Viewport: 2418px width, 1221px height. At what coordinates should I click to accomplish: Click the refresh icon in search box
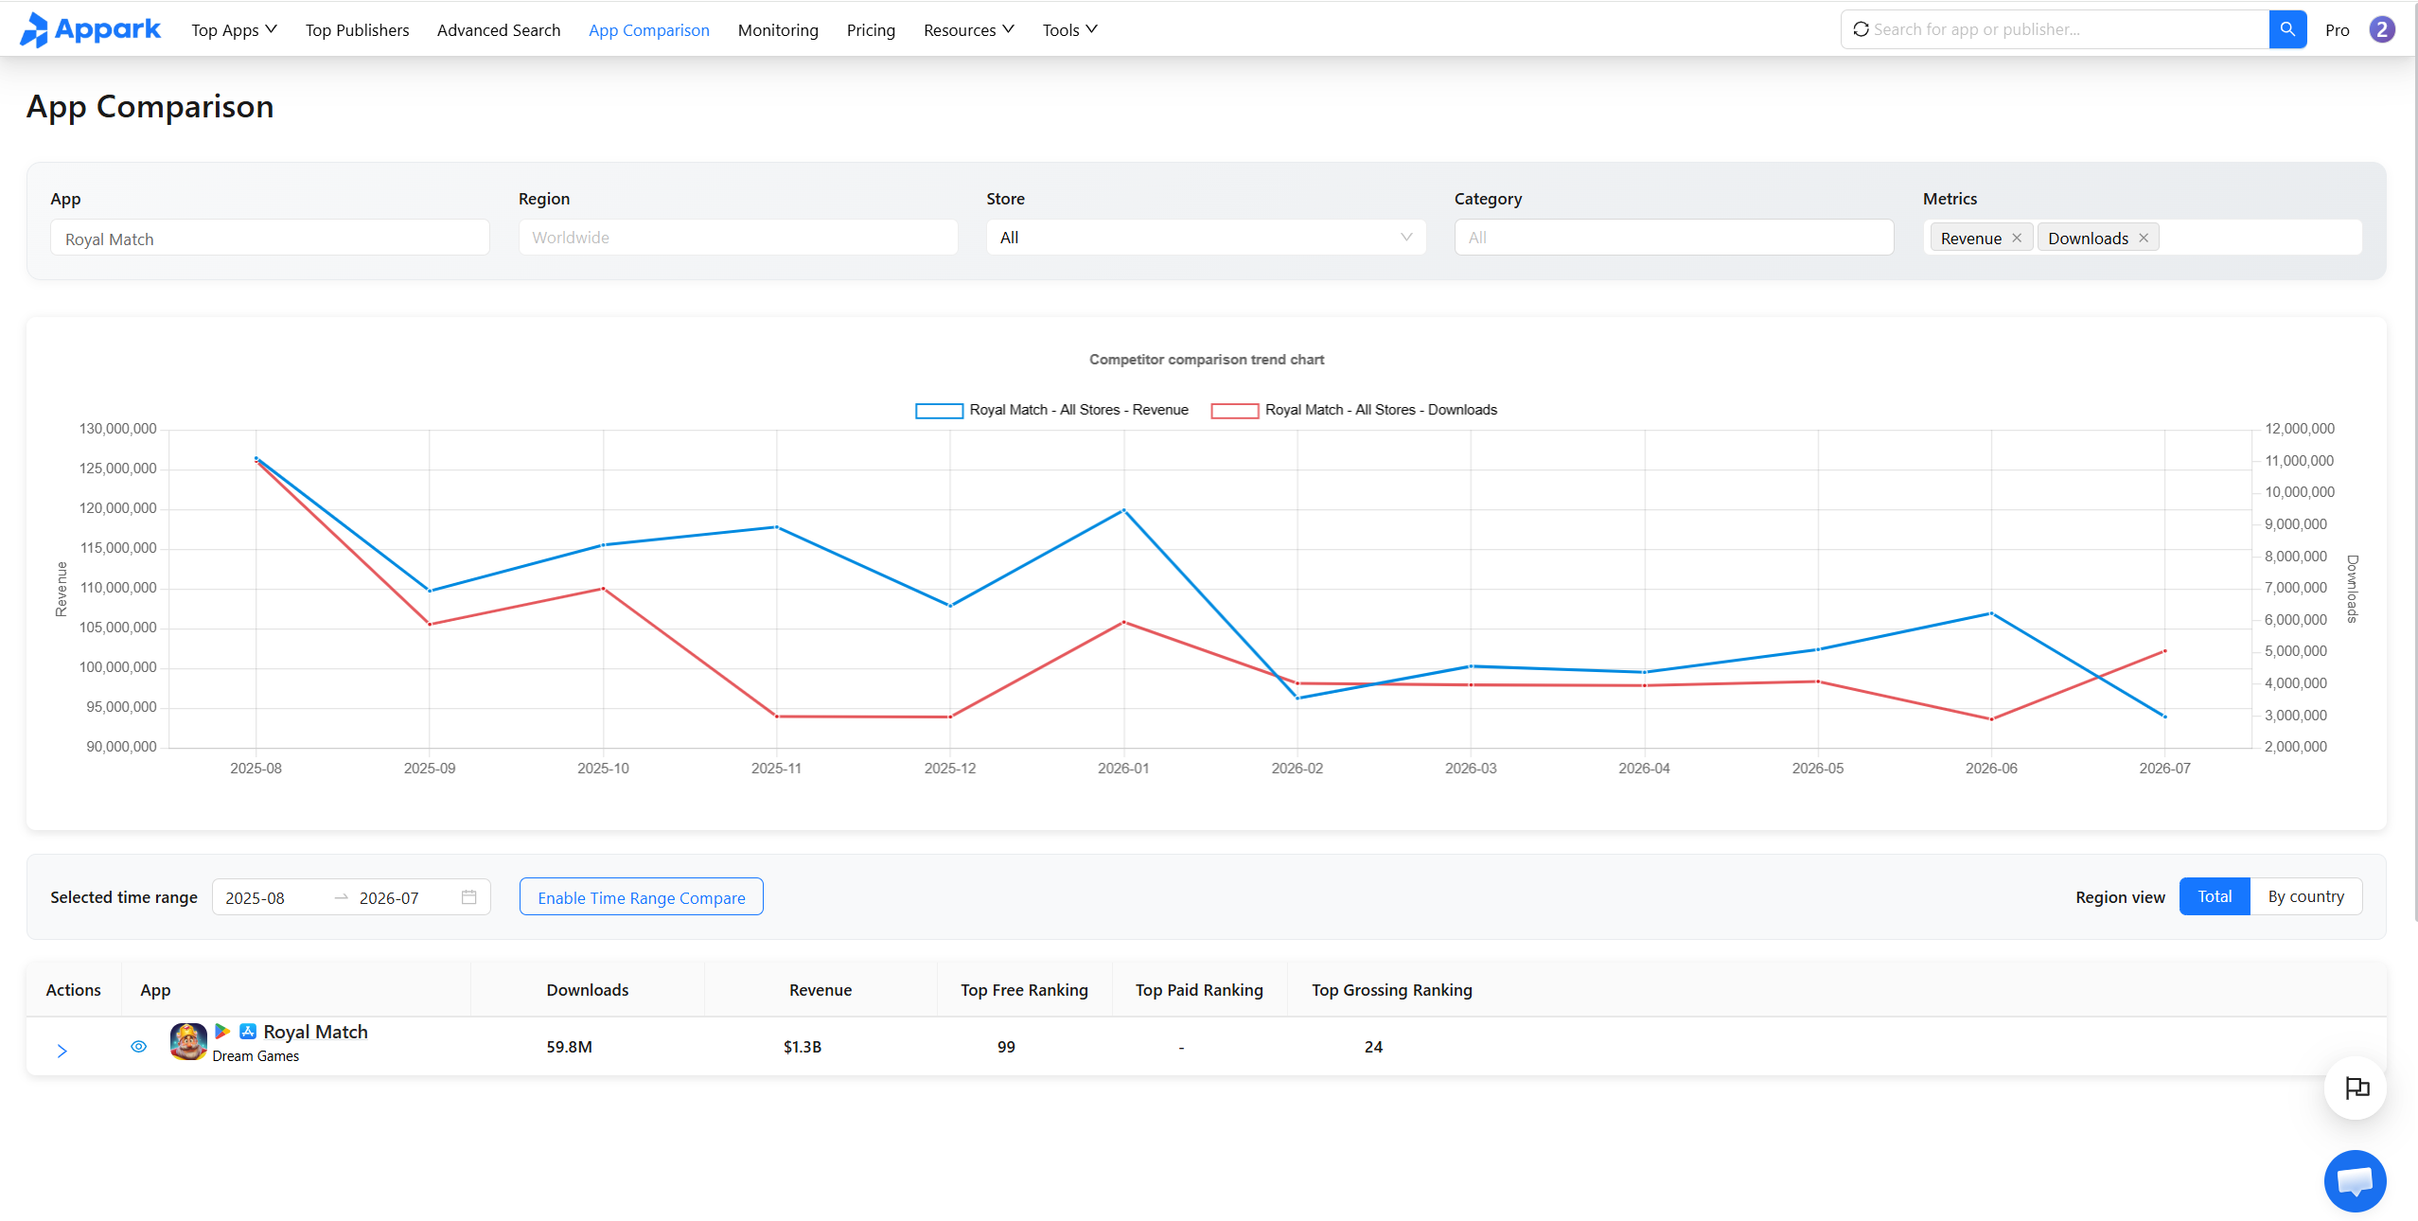tap(1861, 29)
